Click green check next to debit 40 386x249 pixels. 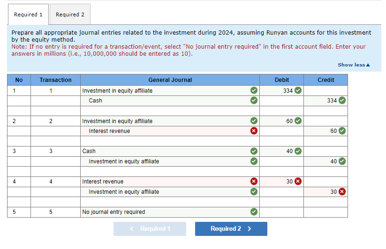pyautogui.click(x=298, y=151)
